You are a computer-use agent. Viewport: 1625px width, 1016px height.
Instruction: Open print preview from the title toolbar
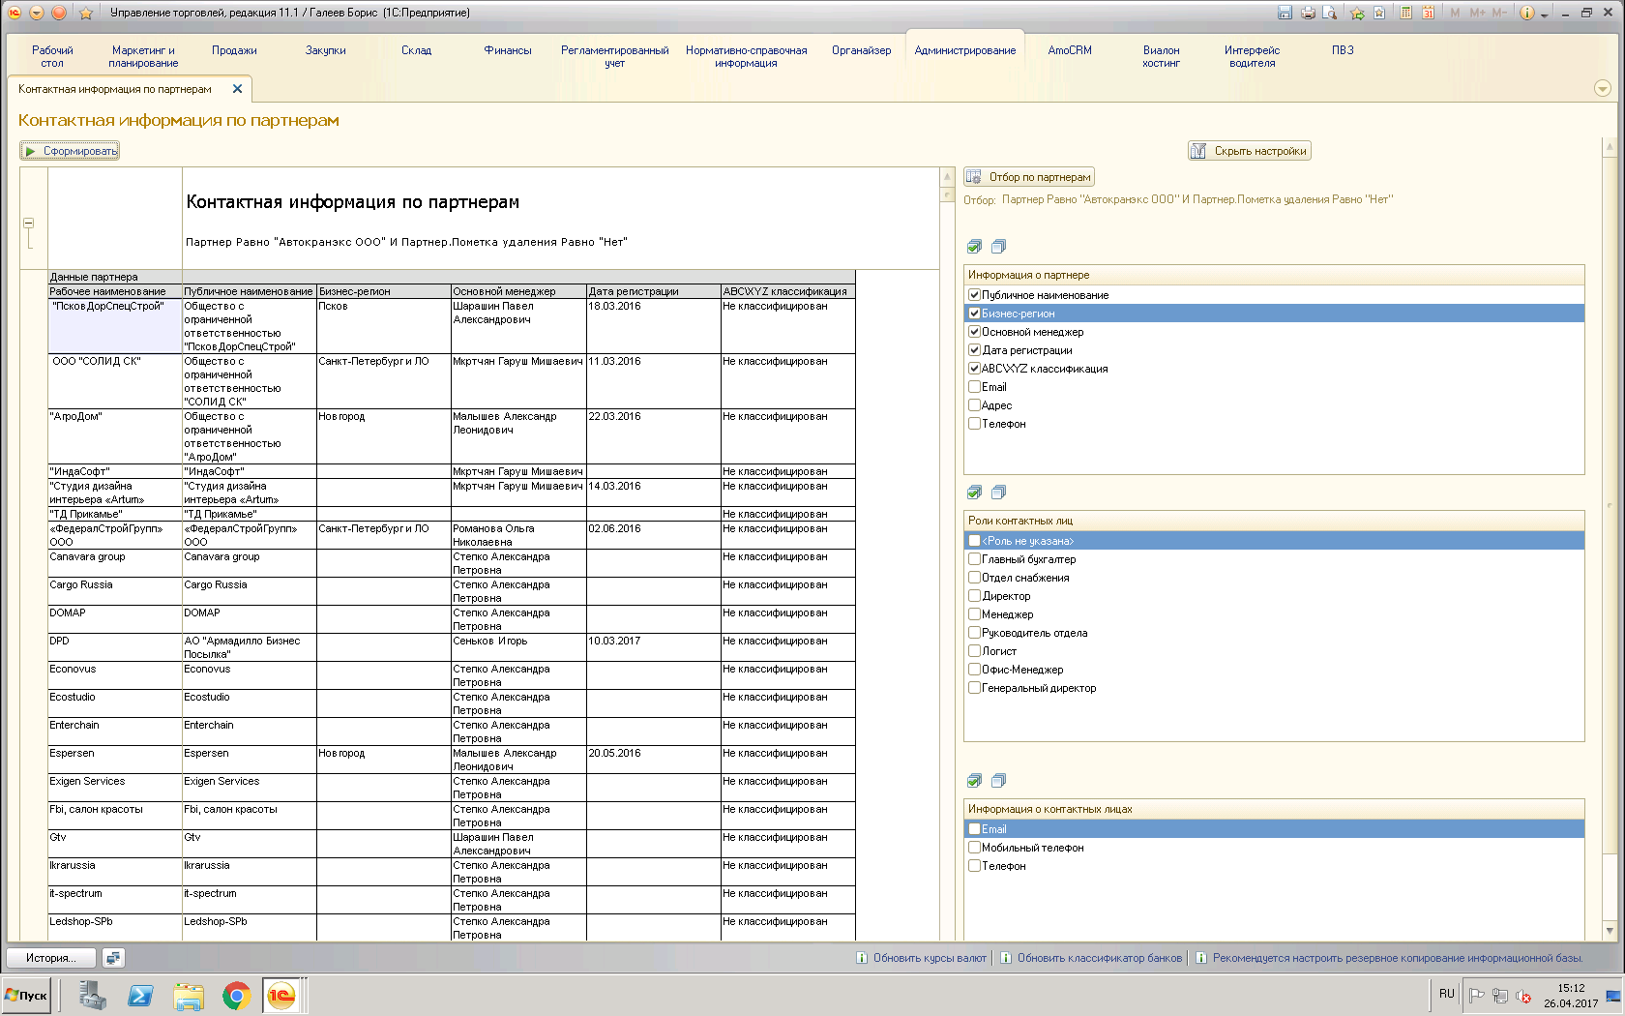[1330, 13]
